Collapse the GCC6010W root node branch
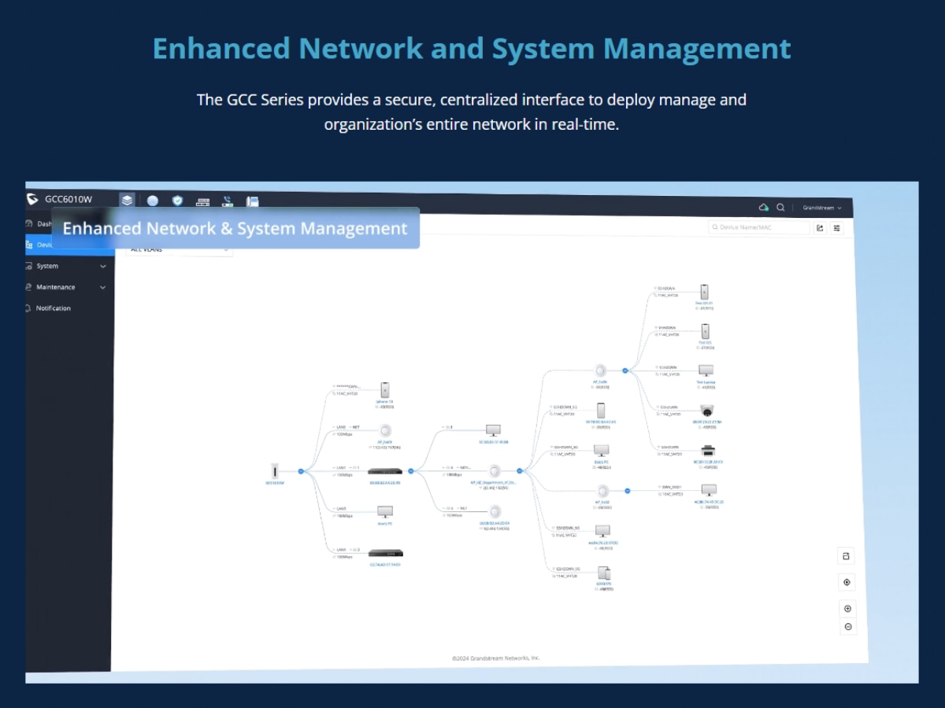 [301, 471]
